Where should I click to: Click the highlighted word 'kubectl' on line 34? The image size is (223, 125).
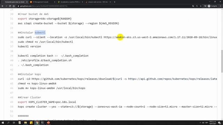(40, 33)
